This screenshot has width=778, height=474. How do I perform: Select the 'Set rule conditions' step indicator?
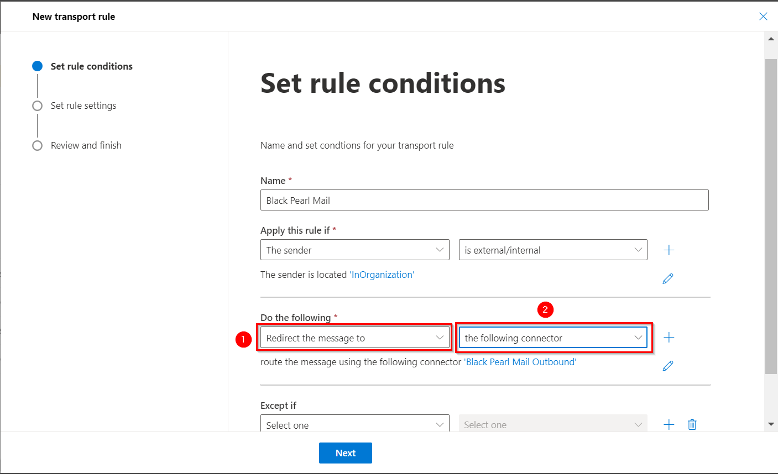(x=37, y=66)
